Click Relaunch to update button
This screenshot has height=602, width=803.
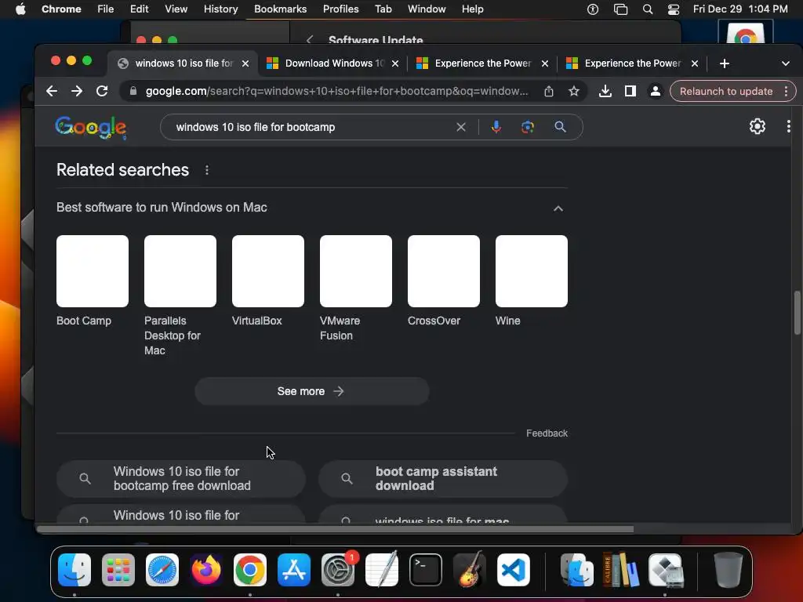pyautogui.click(x=725, y=91)
